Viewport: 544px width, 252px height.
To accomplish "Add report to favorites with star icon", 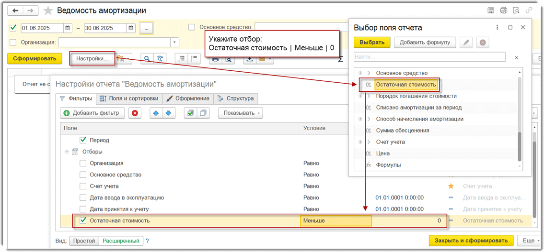I will click(47, 11).
